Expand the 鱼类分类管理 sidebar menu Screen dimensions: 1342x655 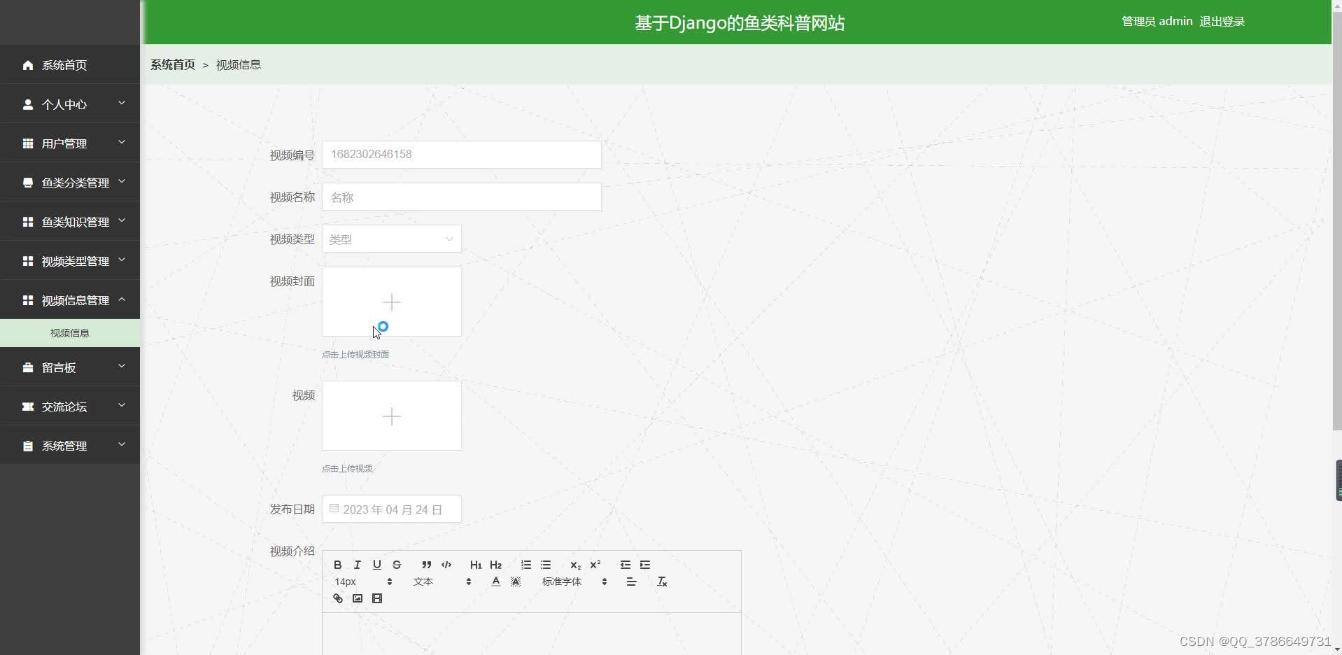pos(70,183)
